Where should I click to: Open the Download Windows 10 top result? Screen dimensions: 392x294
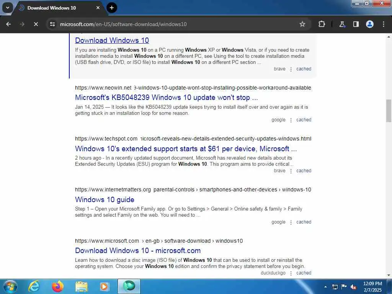click(112, 40)
